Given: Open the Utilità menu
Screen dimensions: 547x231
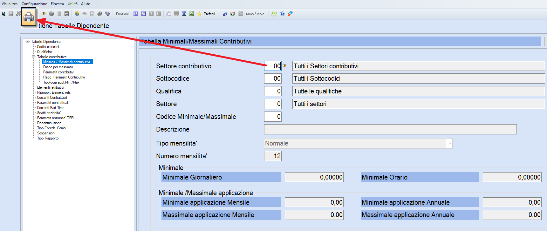Looking at the screenshot, I should (72, 4).
